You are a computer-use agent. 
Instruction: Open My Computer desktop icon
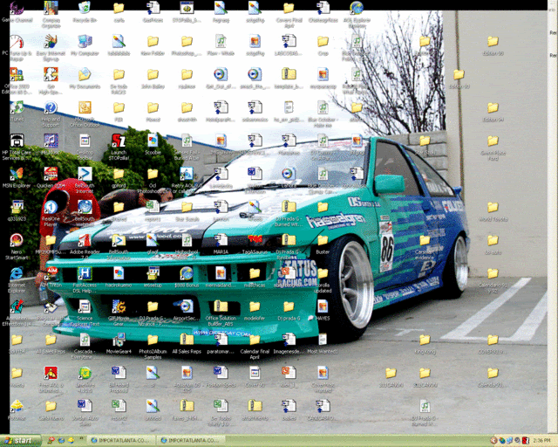point(85,41)
